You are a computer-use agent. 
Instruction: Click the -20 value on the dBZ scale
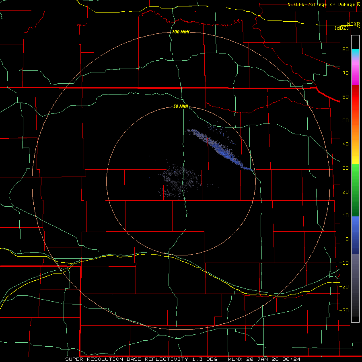(x=344, y=287)
